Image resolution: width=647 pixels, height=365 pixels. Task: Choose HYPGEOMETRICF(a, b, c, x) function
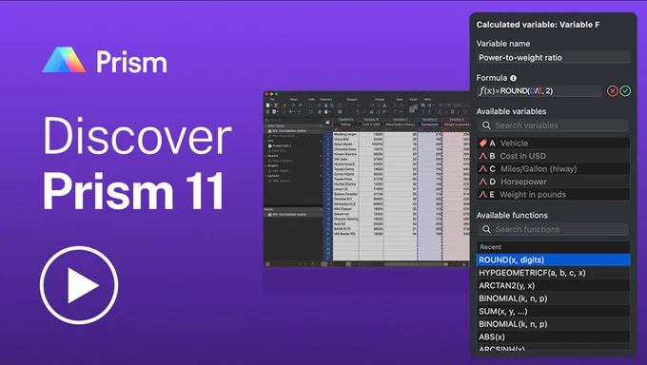(553, 273)
